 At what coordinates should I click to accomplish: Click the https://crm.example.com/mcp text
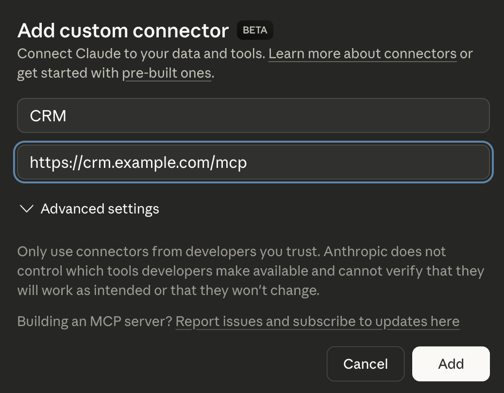(x=138, y=162)
